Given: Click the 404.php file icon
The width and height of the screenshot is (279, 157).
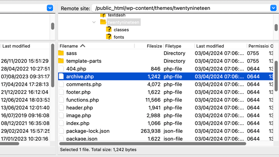Looking at the screenshot, I should (x=62, y=69).
